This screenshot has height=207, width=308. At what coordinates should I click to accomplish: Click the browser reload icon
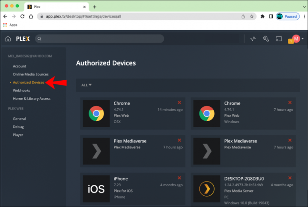tap(22, 16)
